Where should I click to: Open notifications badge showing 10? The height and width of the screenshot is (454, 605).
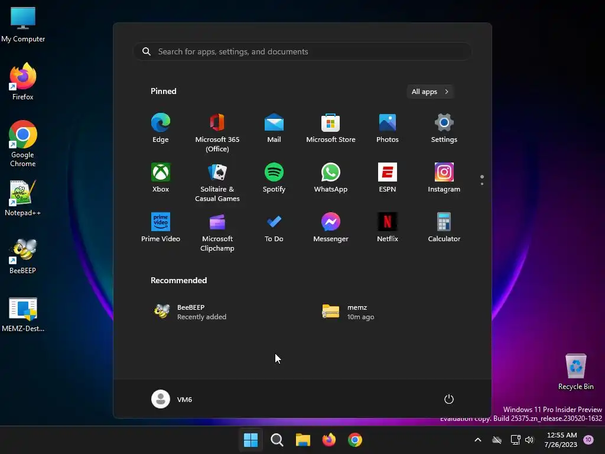click(x=588, y=440)
